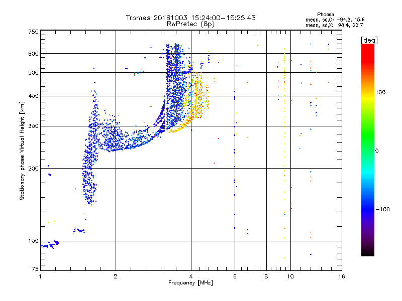Click the colorbar label '0'
Image resolution: width=402 pixels, height=301 pixels.
pos(377,151)
